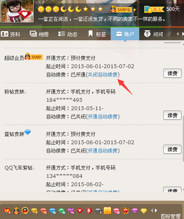Select the 标签 tags tab
This screenshot has width=184, height=219.
click(x=97, y=34)
